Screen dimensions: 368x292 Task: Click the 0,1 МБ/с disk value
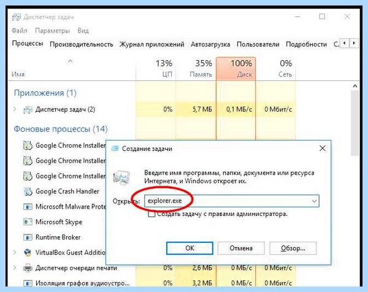tap(239, 109)
